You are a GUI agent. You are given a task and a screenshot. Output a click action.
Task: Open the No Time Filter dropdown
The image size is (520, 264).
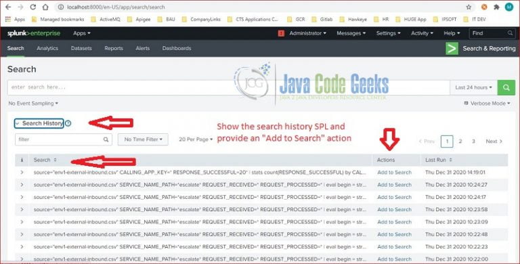pyautogui.click(x=143, y=139)
